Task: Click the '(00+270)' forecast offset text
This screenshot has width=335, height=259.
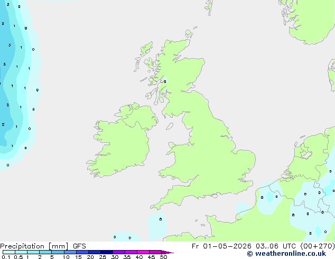Action: point(318,246)
